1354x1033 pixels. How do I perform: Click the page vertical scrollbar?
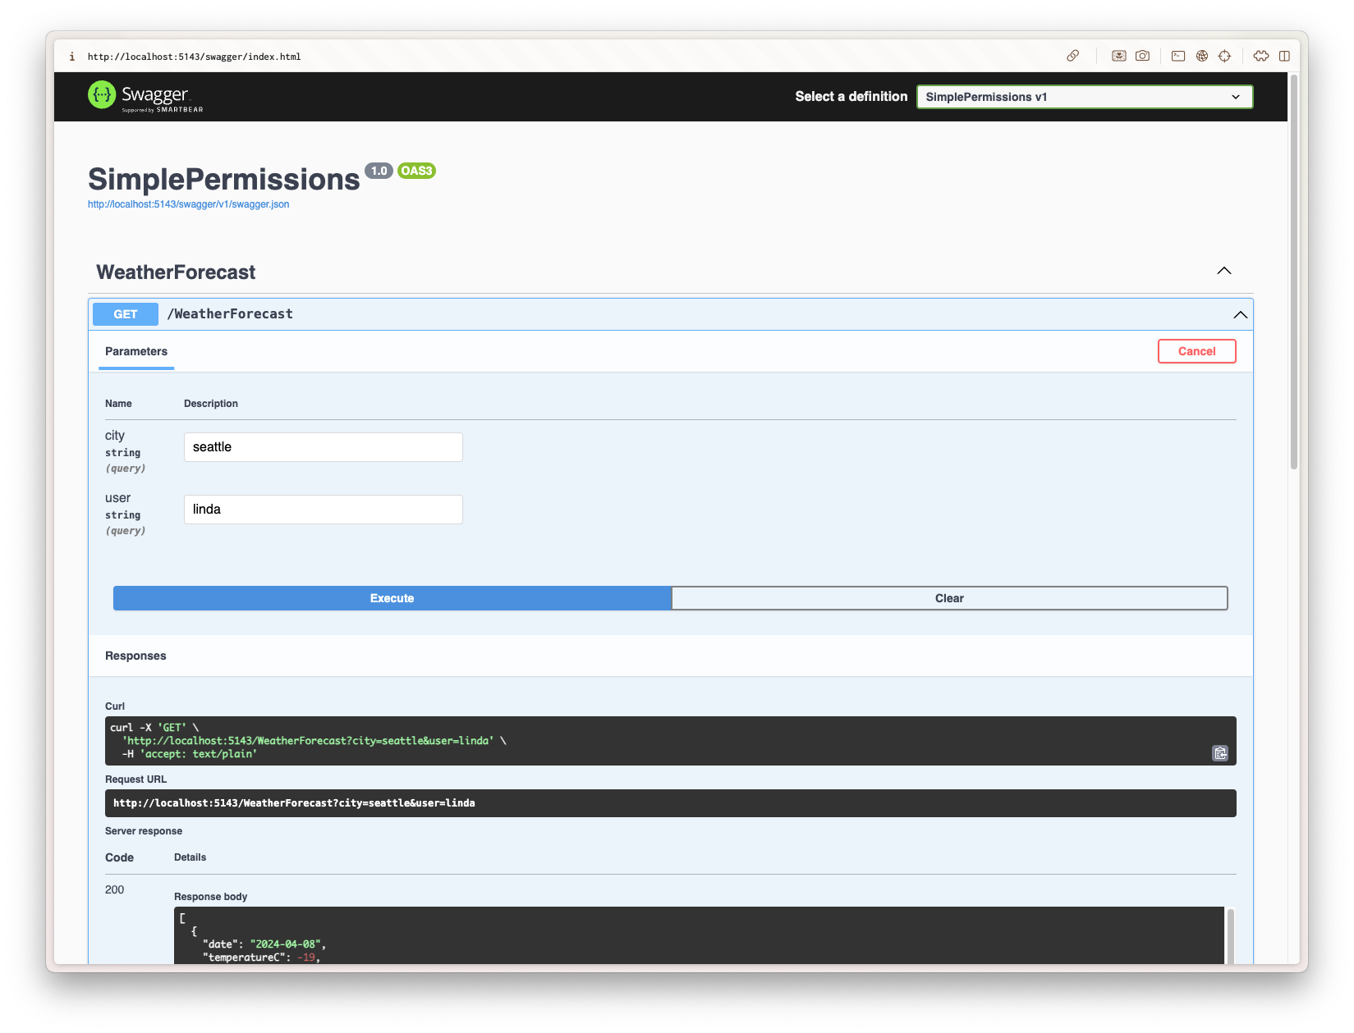[1293, 271]
